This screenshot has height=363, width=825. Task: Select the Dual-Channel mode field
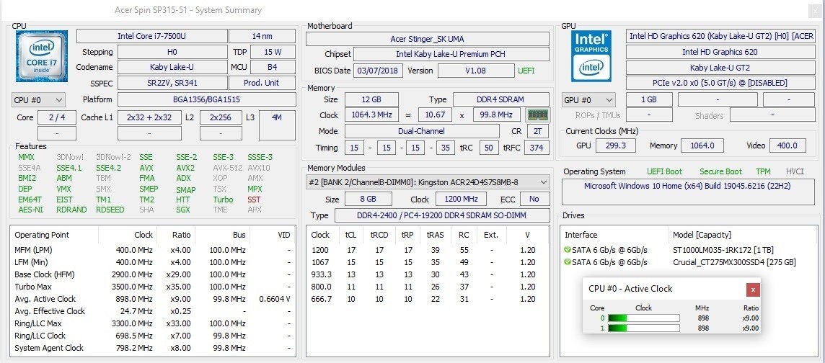[422, 131]
